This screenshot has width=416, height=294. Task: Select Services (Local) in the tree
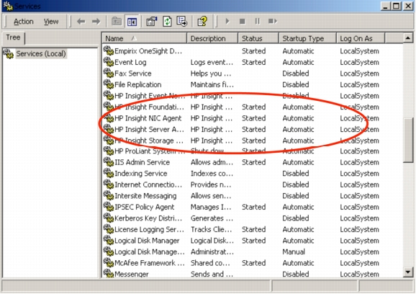[x=41, y=53]
